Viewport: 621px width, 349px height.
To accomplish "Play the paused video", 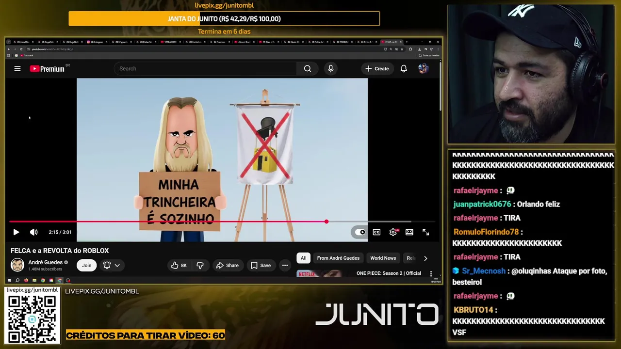I will point(16,232).
